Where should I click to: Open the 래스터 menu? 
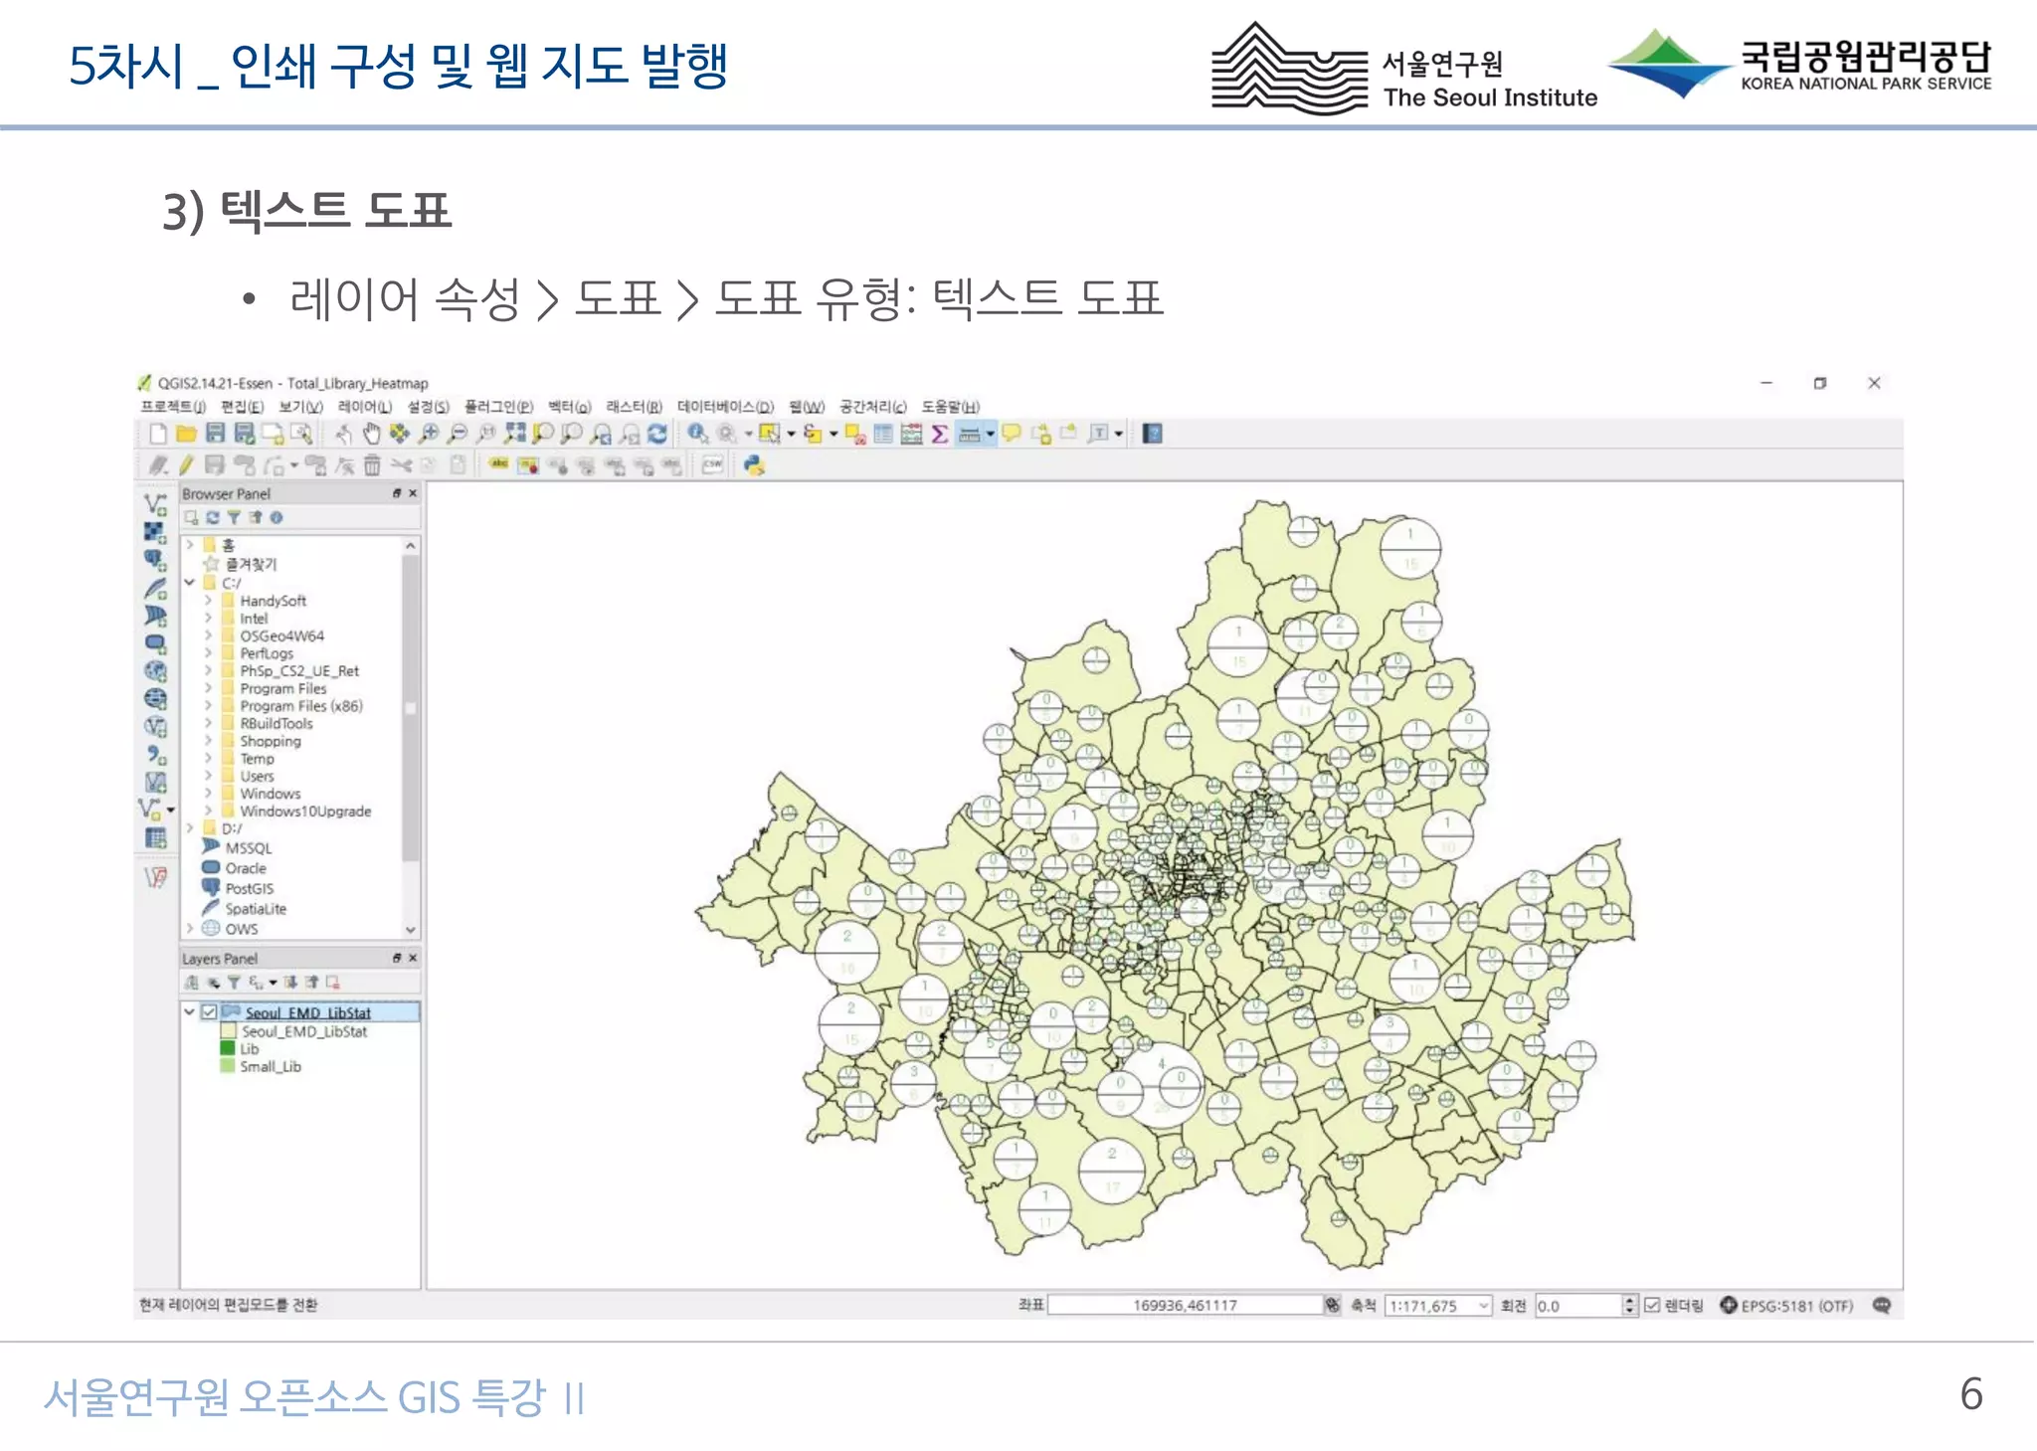click(x=634, y=406)
